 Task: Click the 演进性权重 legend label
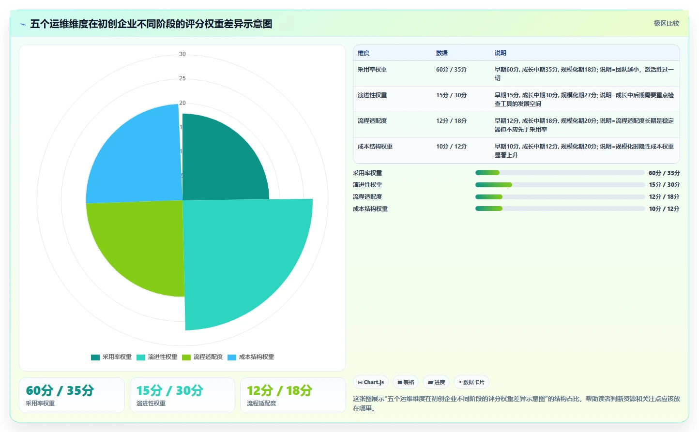click(x=163, y=357)
